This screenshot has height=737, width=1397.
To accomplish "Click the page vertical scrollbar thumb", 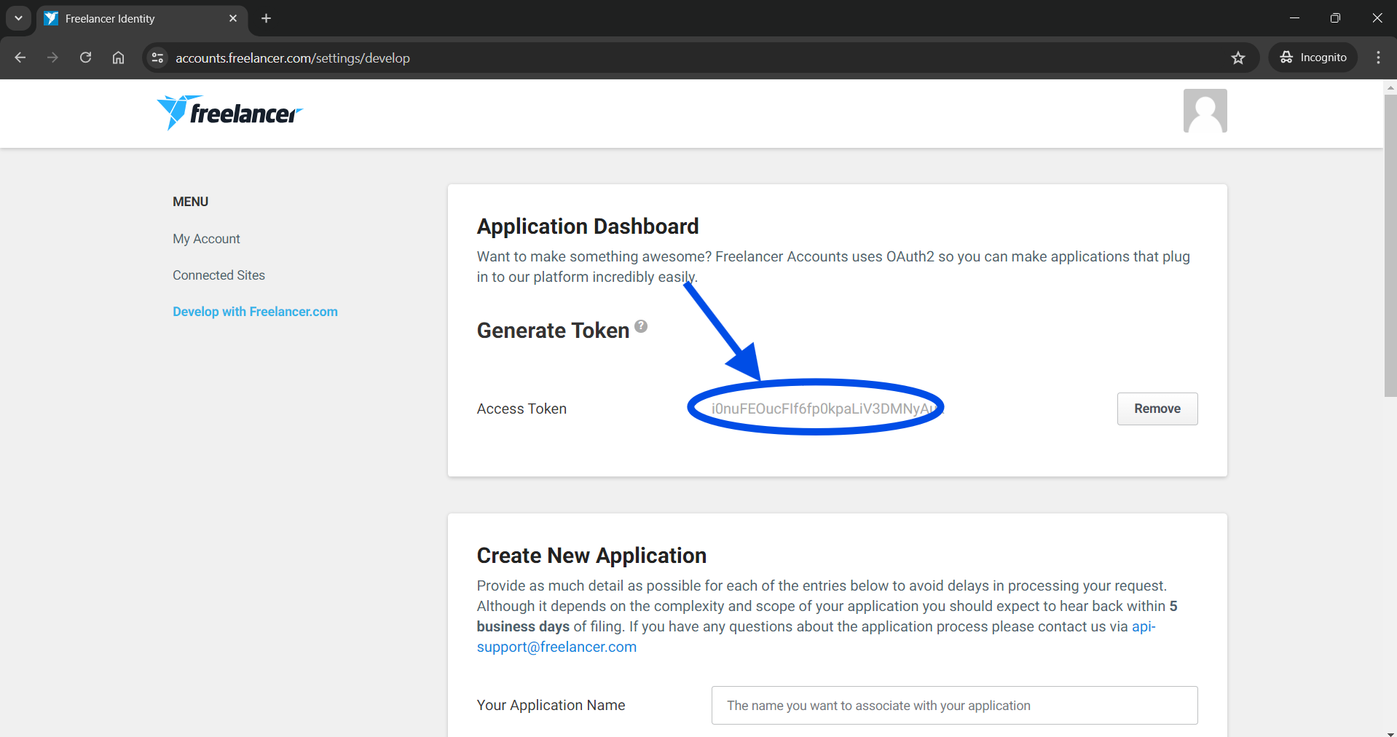I will tap(1390, 245).
